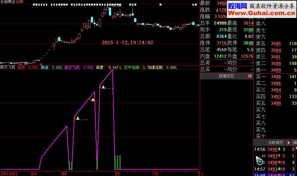Click the 涨幅 value 3.55%

221,17
